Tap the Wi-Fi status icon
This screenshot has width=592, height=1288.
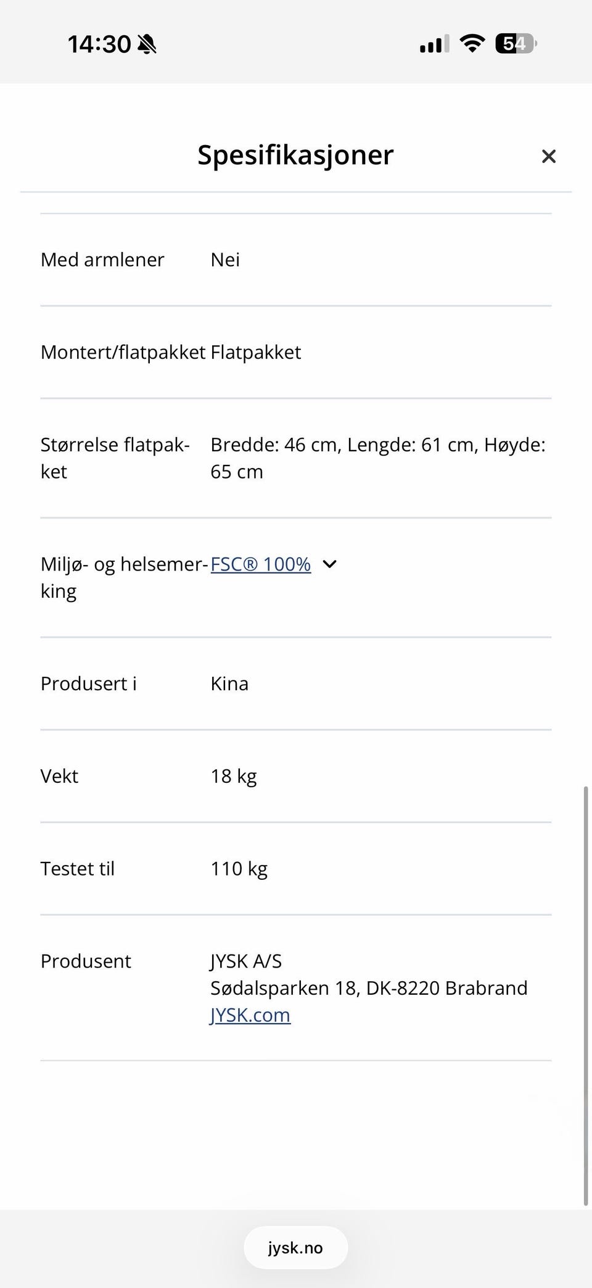pyautogui.click(x=472, y=44)
